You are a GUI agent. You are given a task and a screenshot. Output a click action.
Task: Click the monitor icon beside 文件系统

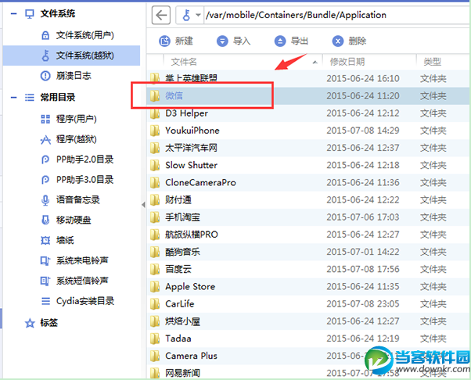(30, 14)
